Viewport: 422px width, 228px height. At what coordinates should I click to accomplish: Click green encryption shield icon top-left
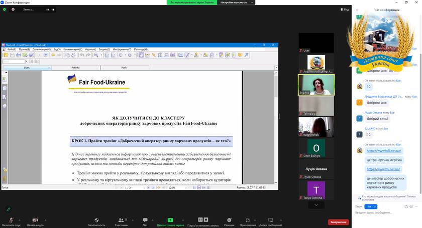5,10
